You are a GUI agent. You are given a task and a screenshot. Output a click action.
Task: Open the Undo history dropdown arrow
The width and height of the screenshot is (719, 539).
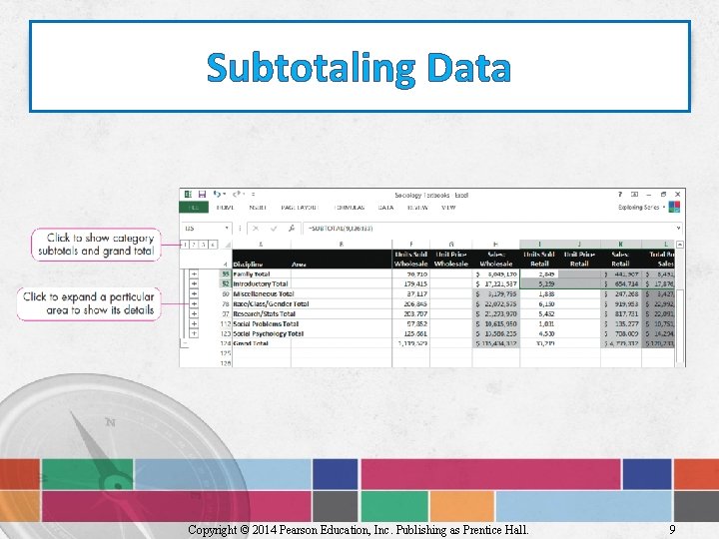tap(225, 195)
